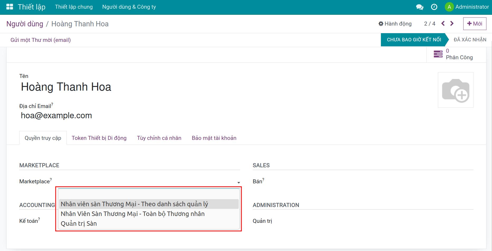Switch to Tùy chỉnh cá nhân tab

coord(159,138)
